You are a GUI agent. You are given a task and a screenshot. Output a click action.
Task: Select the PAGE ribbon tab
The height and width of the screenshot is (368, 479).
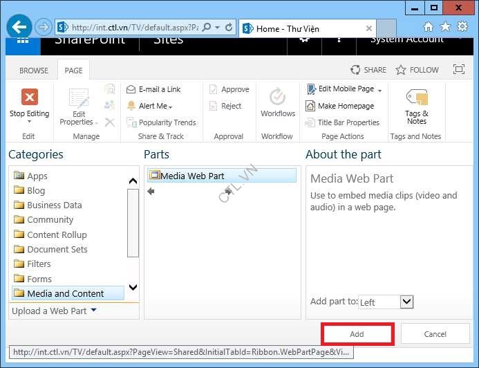click(73, 71)
